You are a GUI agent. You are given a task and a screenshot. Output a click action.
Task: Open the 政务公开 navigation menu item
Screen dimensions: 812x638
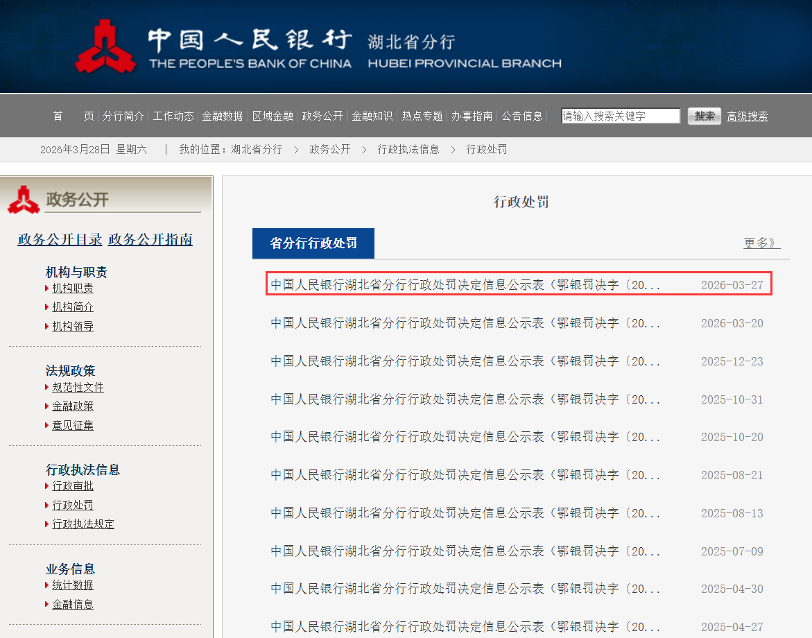tap(322, 116)
